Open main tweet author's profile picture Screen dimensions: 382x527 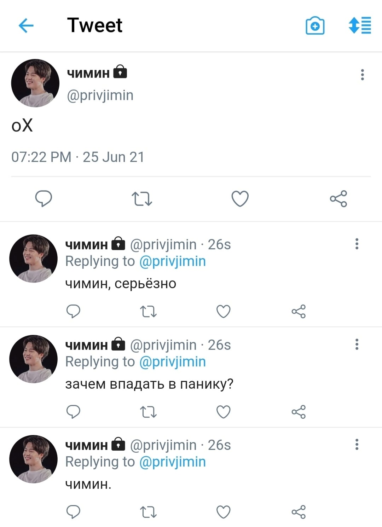click(35, 83)
